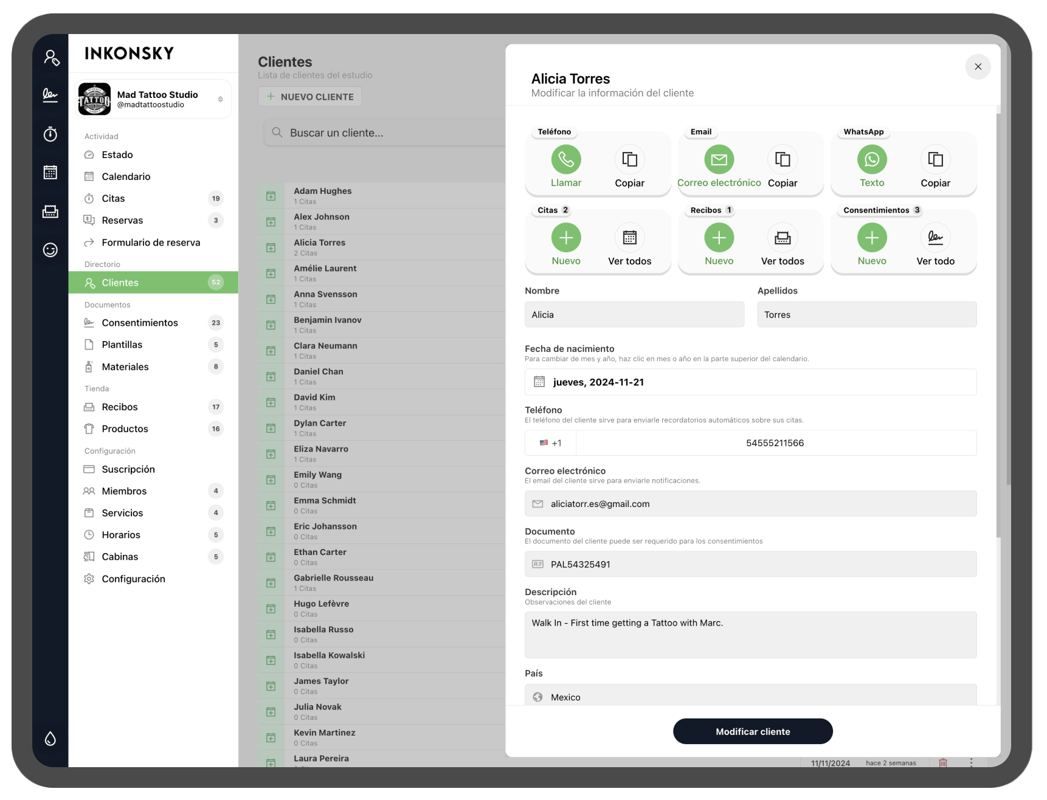The height and width of the screenshot is (800, 1047).
Task: Click NUEVO CLIENTE button
Action: tap(310, 97)
